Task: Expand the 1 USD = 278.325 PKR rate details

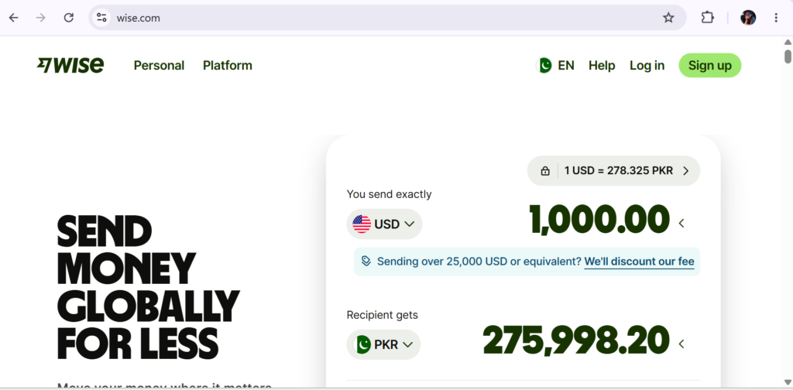Action: tap(613, 171)
